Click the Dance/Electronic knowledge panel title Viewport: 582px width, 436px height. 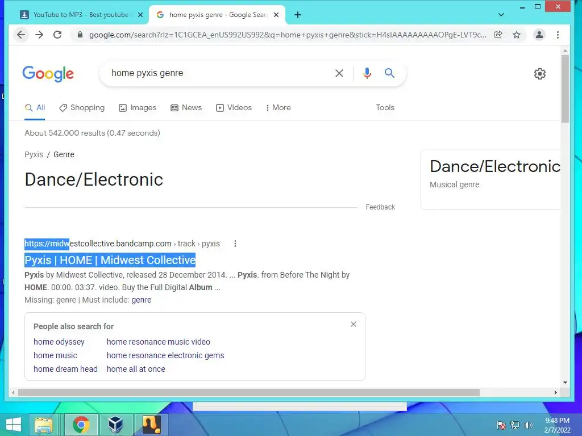[495, 166]
